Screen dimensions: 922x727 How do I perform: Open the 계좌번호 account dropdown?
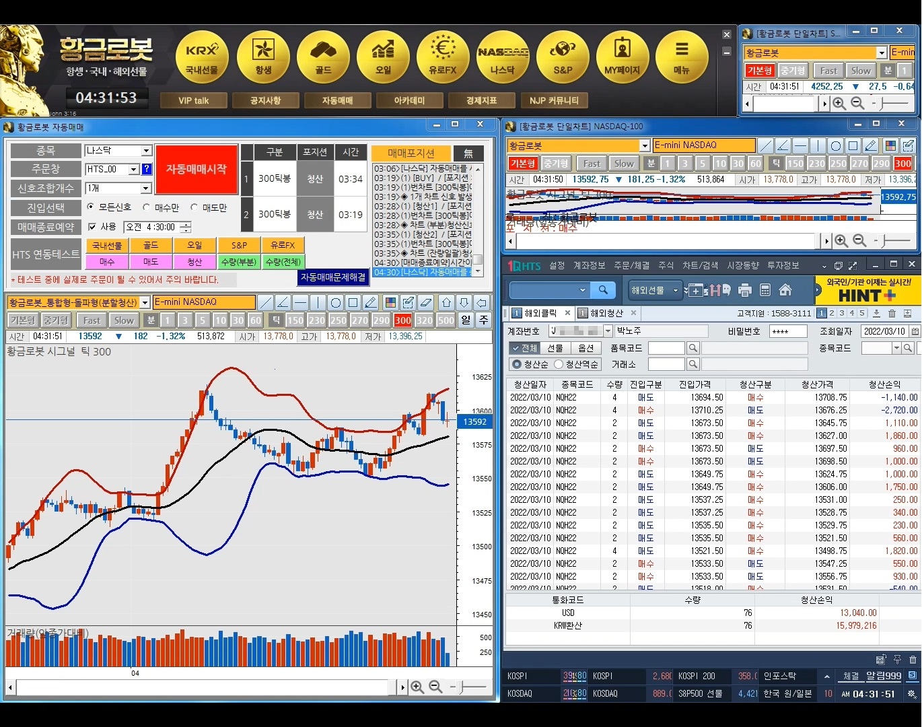coord(608,331)
